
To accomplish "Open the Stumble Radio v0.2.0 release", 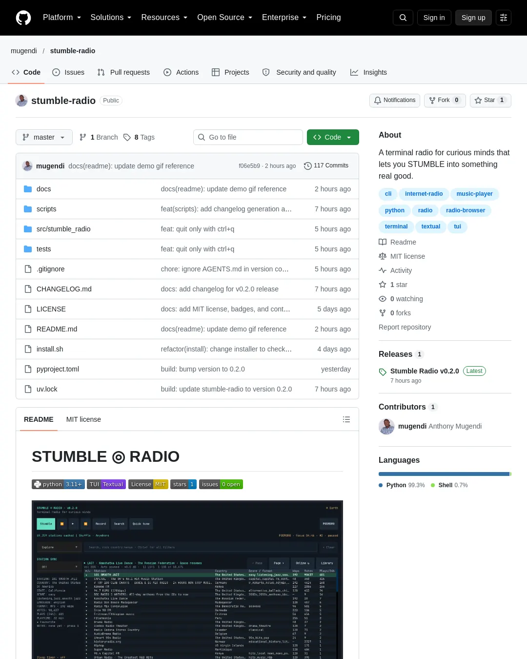I will click(x=425, y=371).
